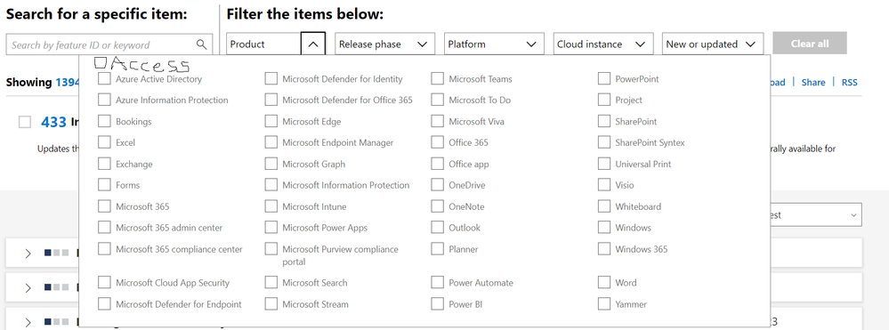Click the Clear all button
This screenshot has height=330, width=889.
pyautogui.click(x=810, y=43)
